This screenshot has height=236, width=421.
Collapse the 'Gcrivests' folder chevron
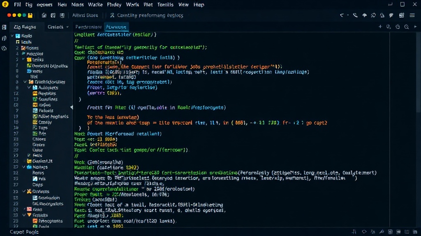(23, 191)
